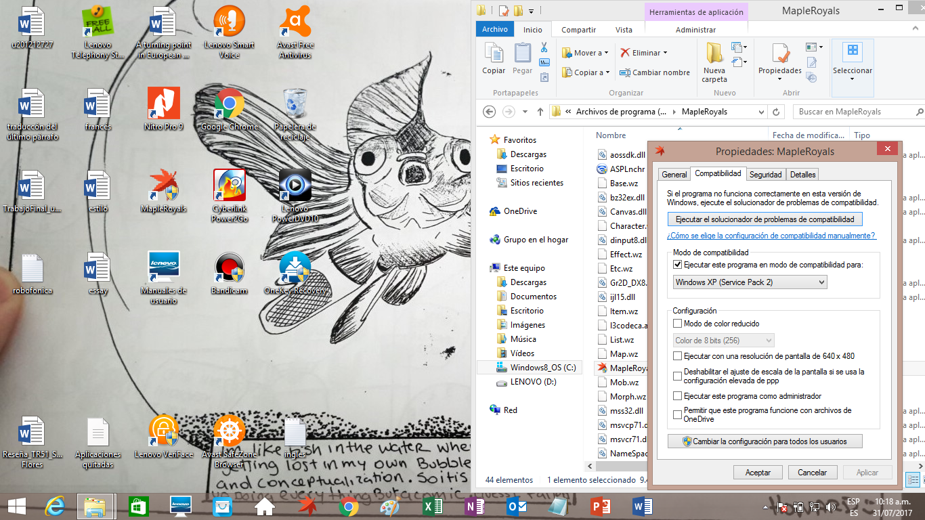Open the Paint icon in taskbar

(389, 506)
